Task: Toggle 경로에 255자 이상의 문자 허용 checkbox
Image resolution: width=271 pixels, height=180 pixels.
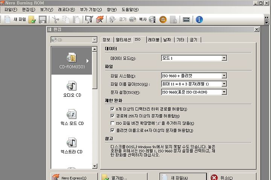Action: [112, 116]
